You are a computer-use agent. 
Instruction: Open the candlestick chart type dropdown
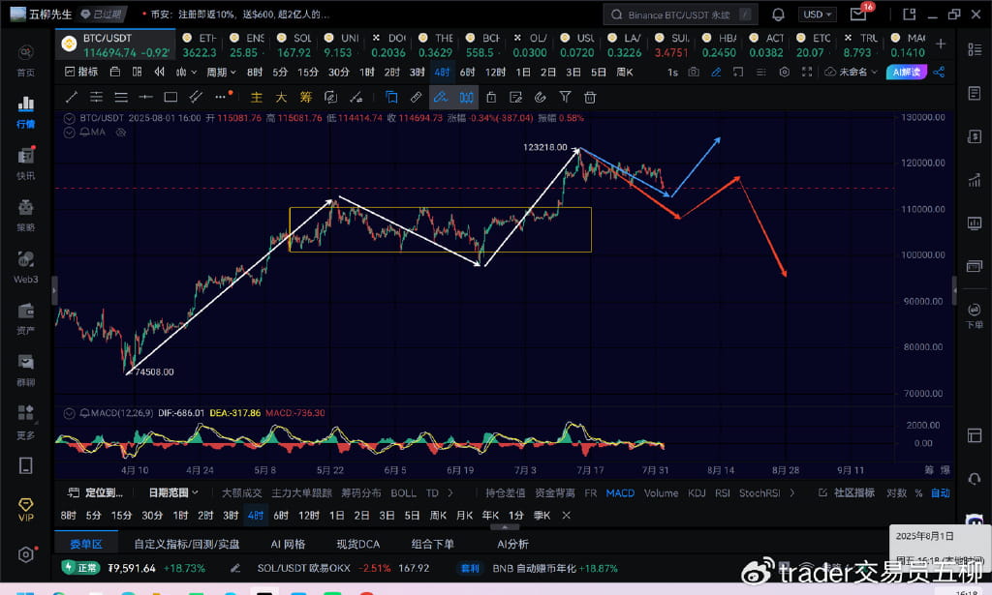186,72
